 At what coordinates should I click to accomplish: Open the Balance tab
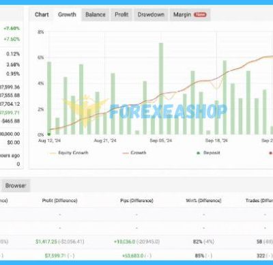click(96, 14)
